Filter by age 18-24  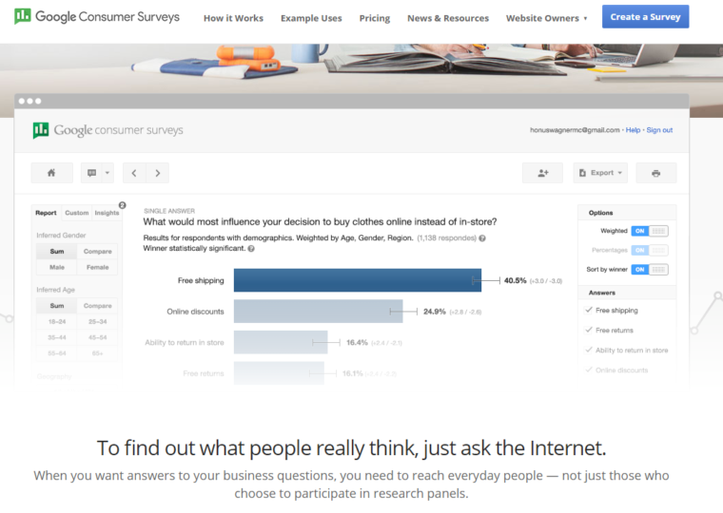(x=57, y=321)
